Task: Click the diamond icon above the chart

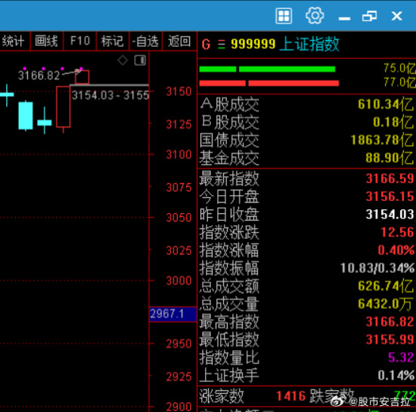Action: [123, 60]
